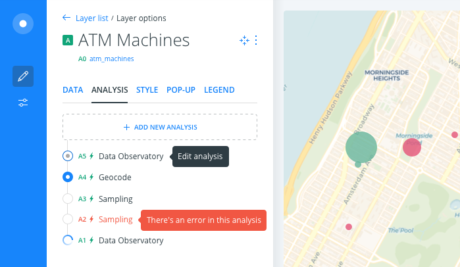Open A5 Data Observatory analysis
Screen dimensions: 460x267
131,157
